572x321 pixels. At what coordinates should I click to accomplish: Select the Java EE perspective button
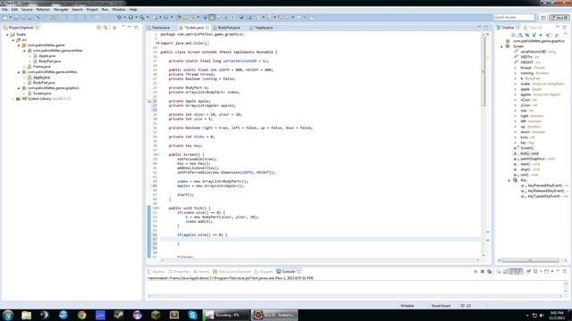coord(559,18)
